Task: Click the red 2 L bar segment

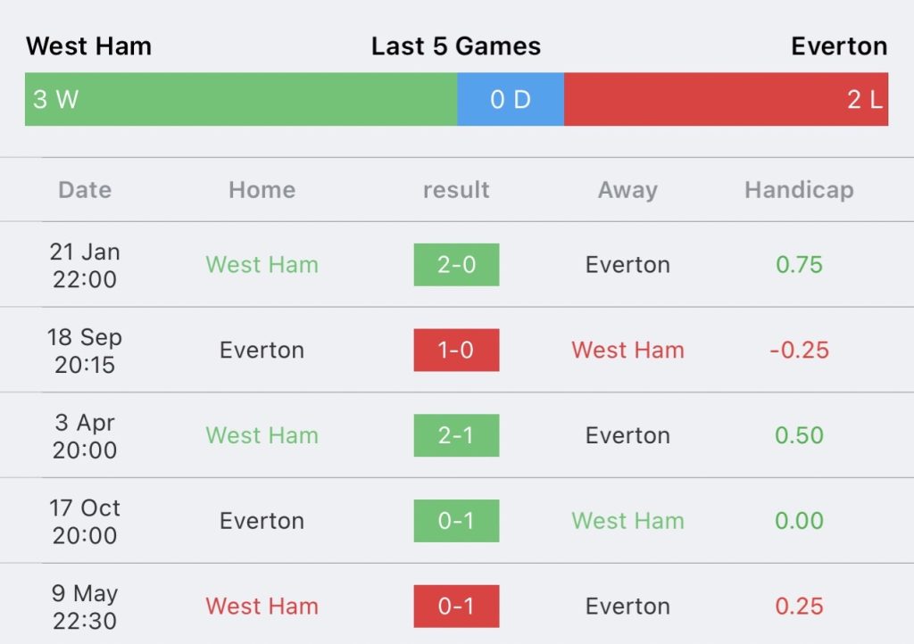Action: coord(726,99)
